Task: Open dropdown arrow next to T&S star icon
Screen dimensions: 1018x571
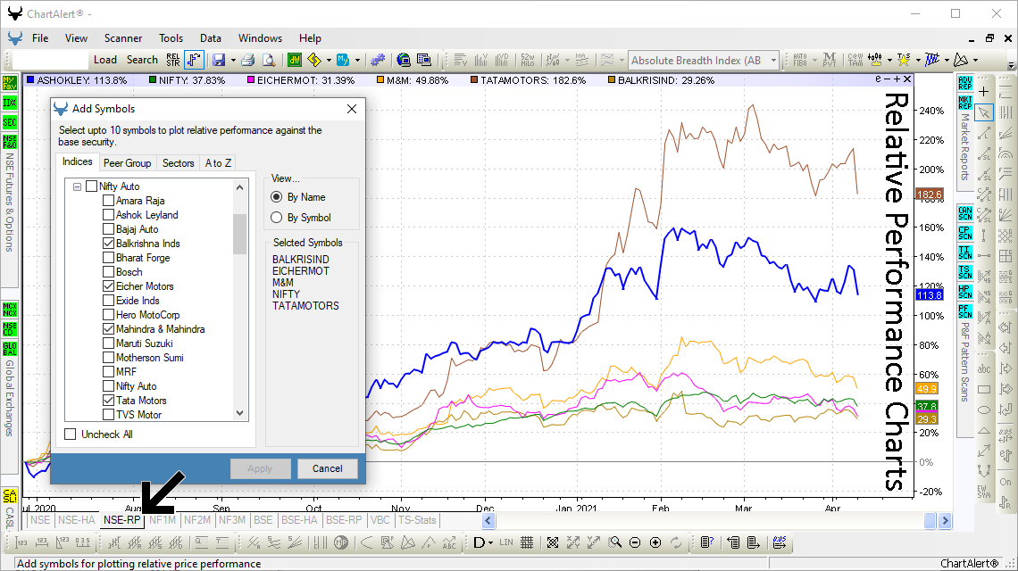Action: (917, 61)
